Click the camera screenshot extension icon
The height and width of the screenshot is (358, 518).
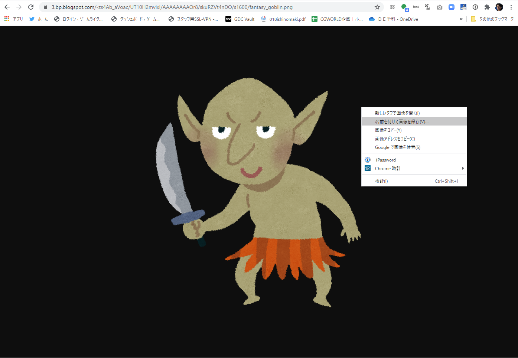440,7
